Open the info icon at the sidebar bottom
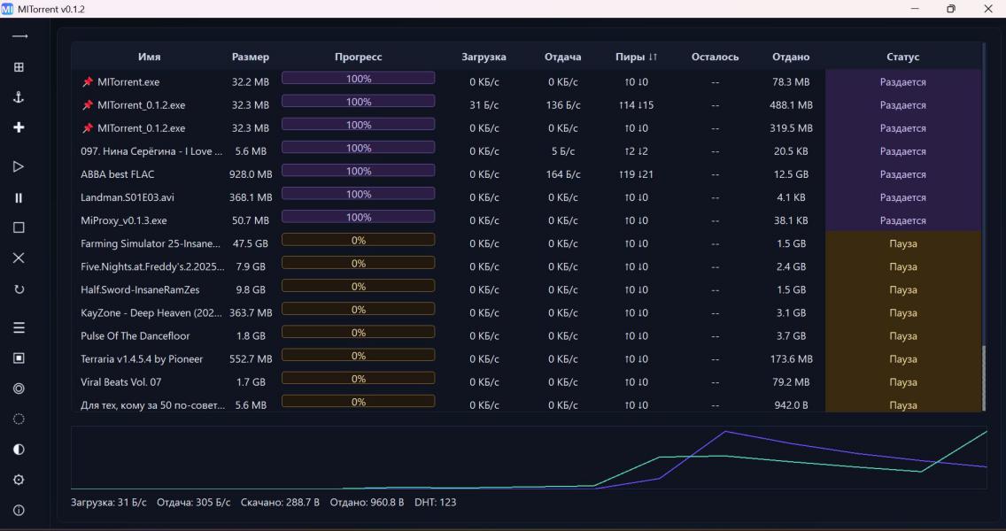Screen dimensions: 1006x531 click(19, 511)
